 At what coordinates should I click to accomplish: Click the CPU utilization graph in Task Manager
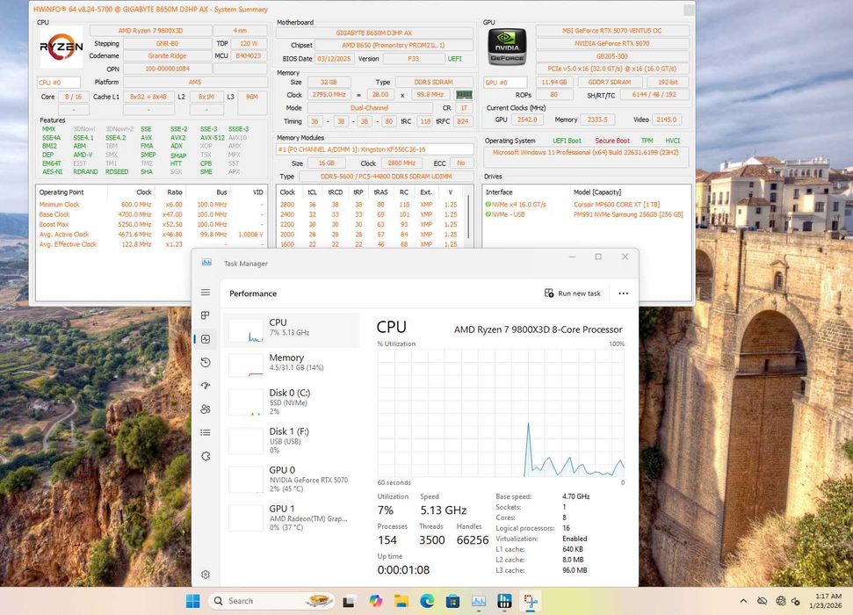tap(501, 414)
